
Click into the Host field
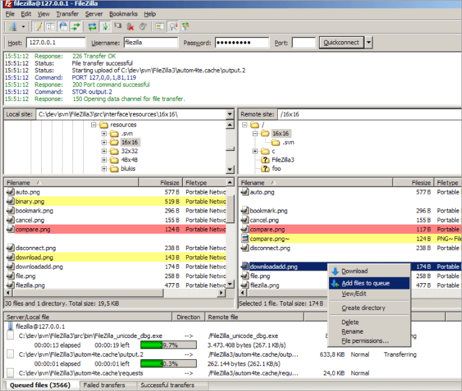[56, 42]
